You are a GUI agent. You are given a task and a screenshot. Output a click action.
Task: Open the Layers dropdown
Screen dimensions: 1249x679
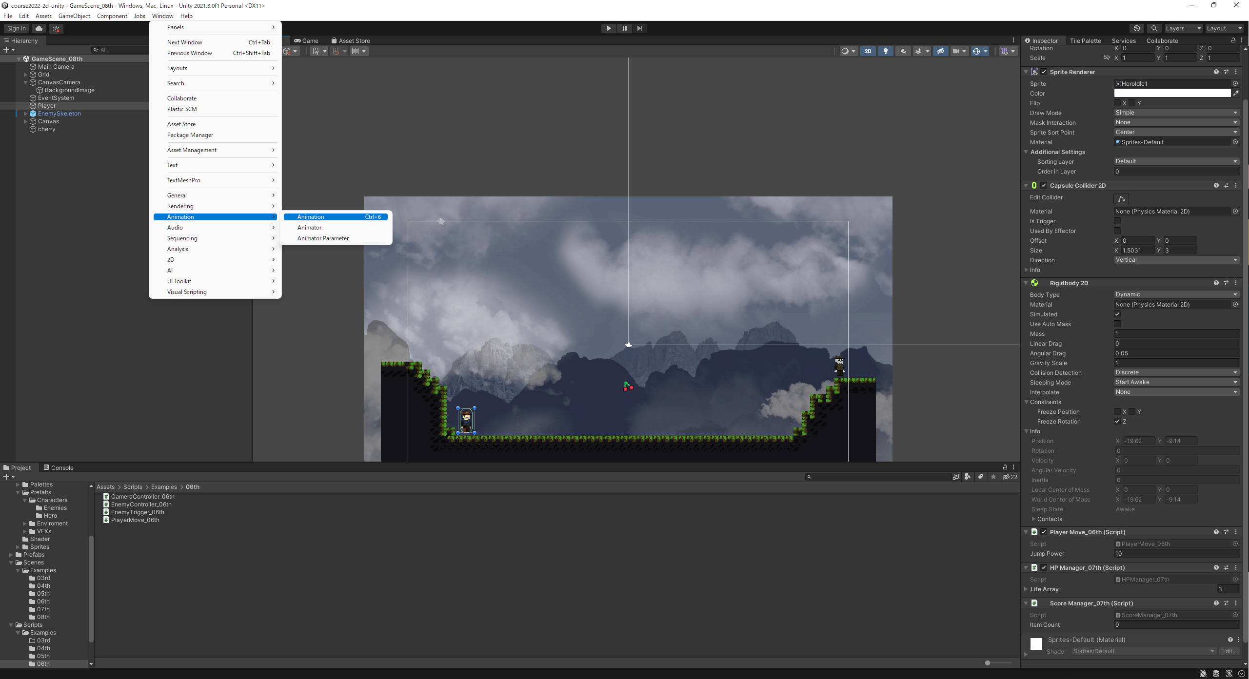1183,28
